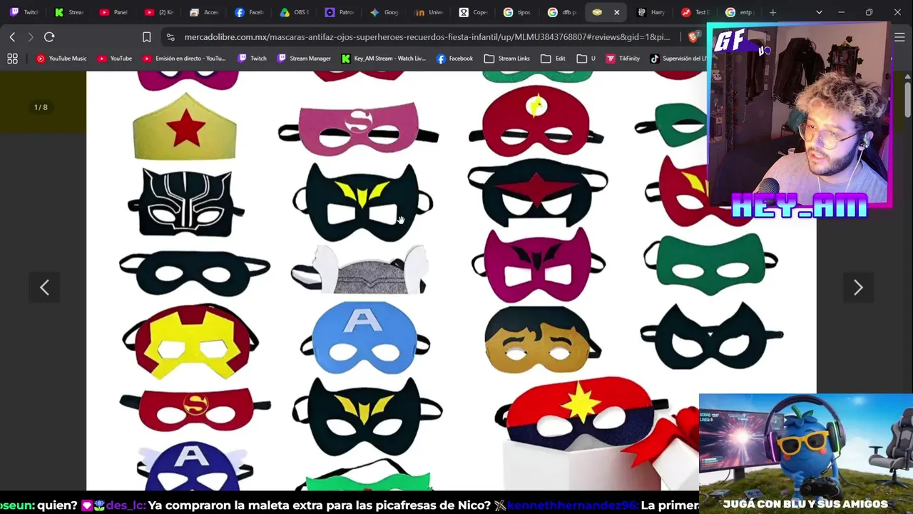This screenshot has height=514, width=913.
Task: Open 'Key_AM Stream - Watch Liv...' bookmark
Action: (x=384, y=59)
